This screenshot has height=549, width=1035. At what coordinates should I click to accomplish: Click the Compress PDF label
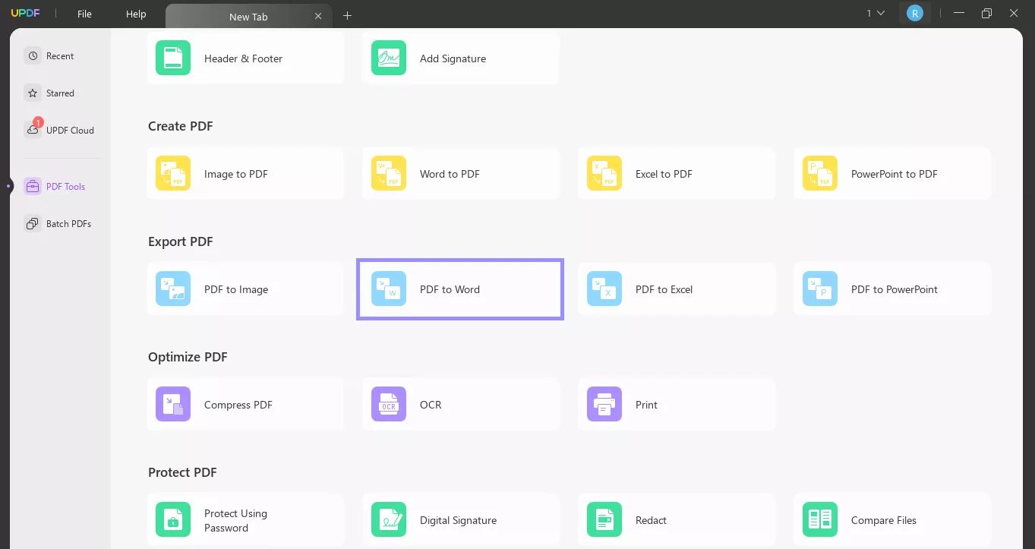click(x=238, y=405)
